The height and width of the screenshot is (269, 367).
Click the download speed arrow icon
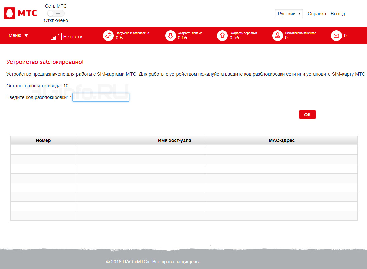coord(170,36)
